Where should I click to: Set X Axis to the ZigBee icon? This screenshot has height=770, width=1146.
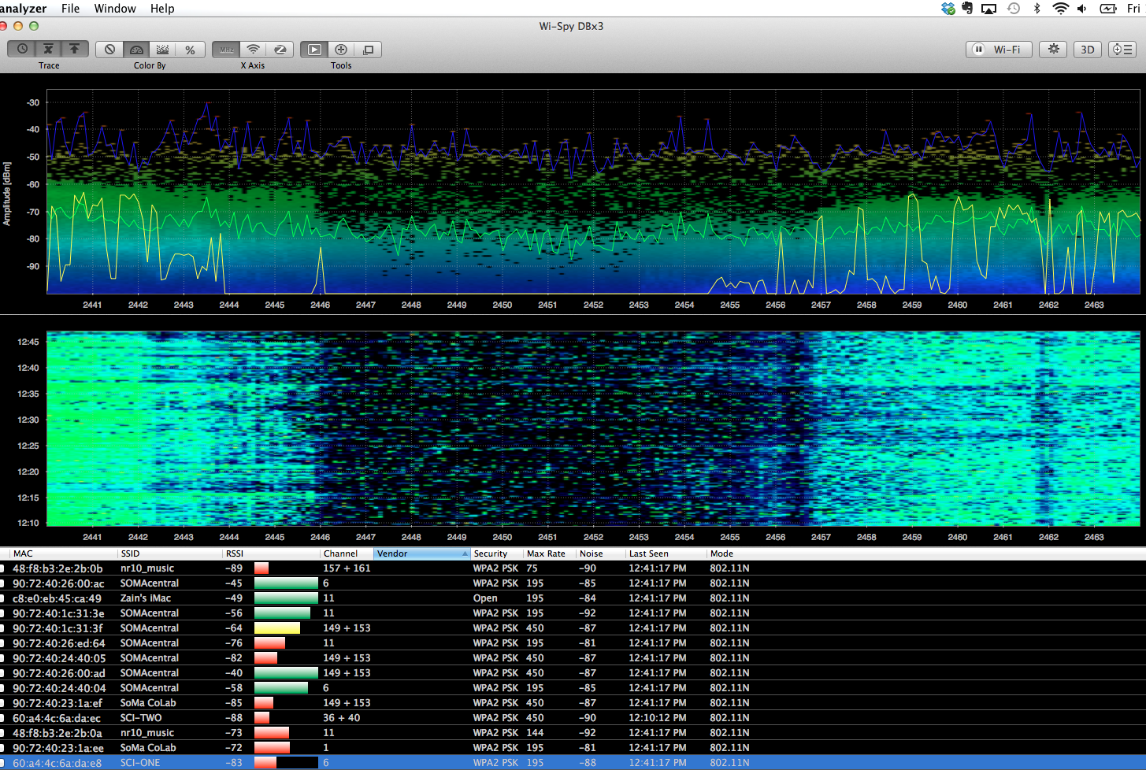280,50
